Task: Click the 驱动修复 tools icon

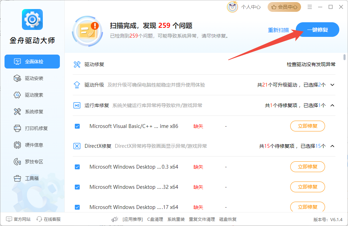Action: [77, 64]
